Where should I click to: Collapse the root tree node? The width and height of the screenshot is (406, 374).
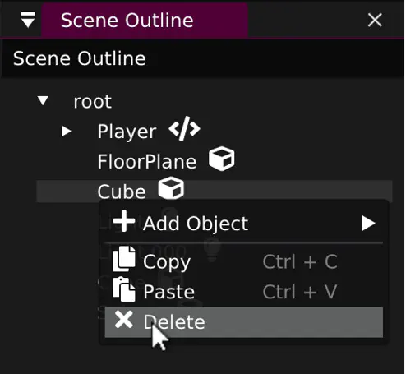(x=43, y=100)
